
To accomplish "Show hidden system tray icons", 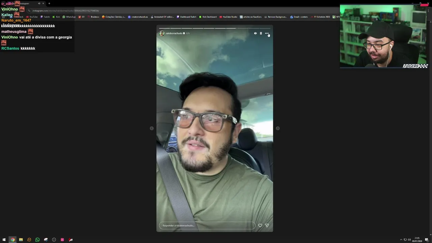I will coord(401,240).
